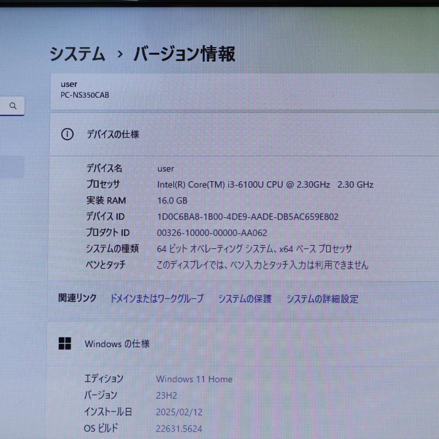Image resolution: width=439 pixels, height=439 pixels.
Task: Go back to システム breadcrumb
Action: 78,54
